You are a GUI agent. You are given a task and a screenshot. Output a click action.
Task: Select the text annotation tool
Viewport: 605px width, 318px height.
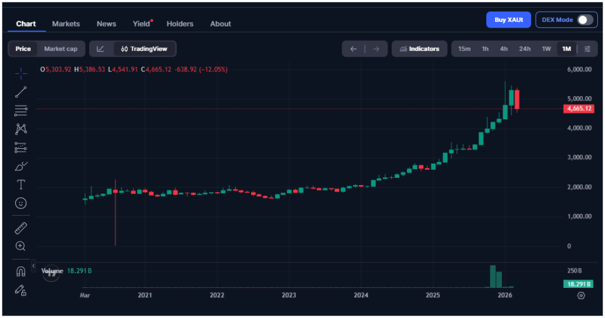tap(21, 184)
